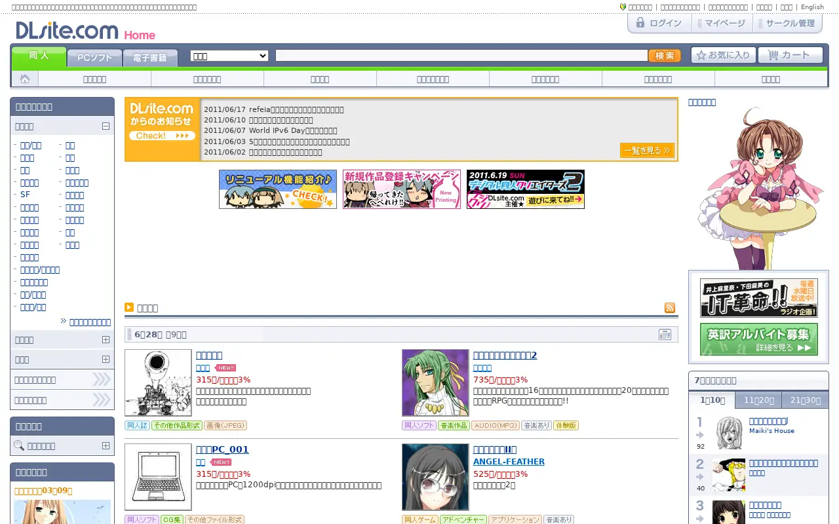Open the shopping cart カート button
The image size is (839, 524).
[x=790, y=56]
